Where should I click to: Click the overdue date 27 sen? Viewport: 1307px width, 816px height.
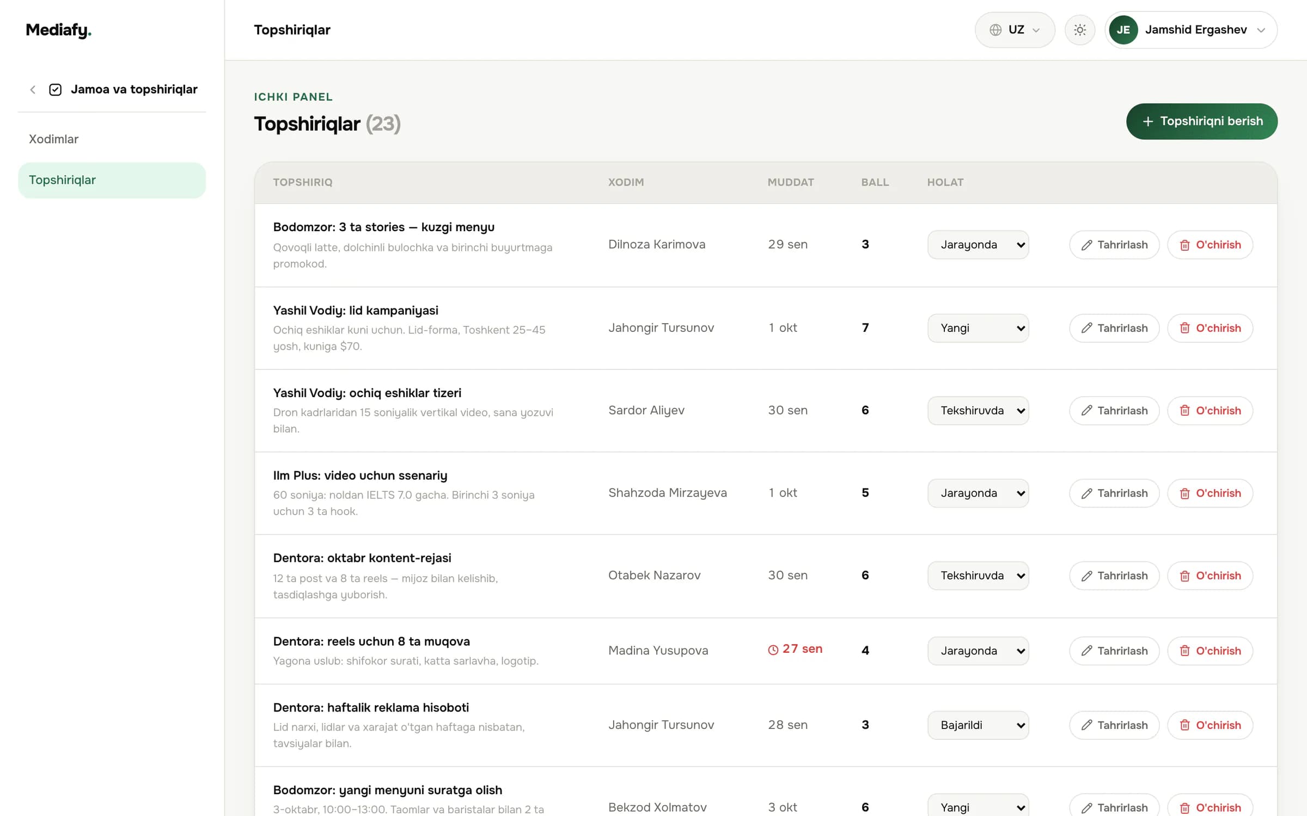[802, 649]
